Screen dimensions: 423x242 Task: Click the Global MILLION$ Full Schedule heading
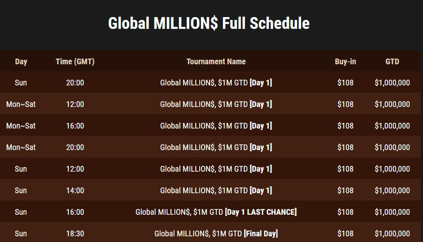(x=209, y=23)
